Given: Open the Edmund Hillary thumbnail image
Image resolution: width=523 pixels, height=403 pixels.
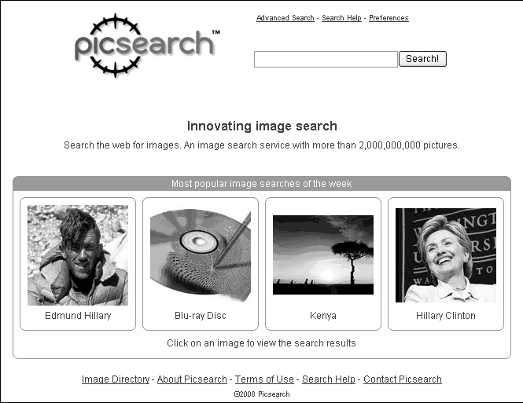Looking at the screenshot, I should (x=78, y=255).
